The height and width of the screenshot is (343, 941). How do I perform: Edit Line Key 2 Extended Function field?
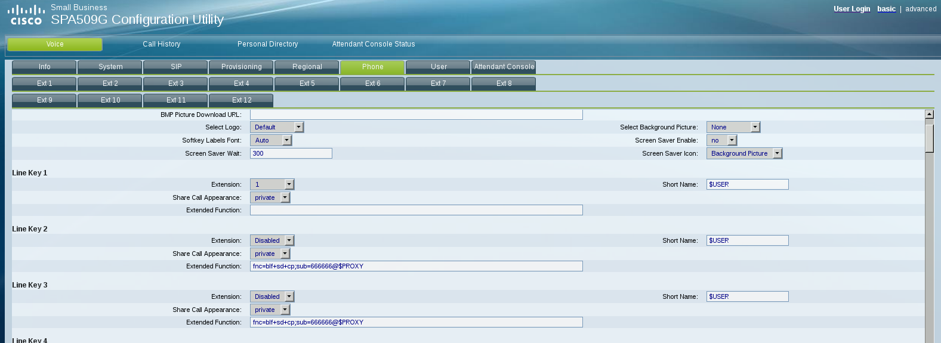[x=416, y=266]
